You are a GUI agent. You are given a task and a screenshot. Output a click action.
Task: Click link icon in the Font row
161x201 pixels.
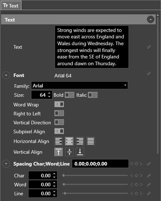[x=149, y=73]
